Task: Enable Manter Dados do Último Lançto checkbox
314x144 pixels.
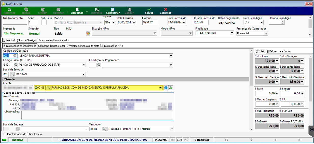Action: tap(5, 134)
